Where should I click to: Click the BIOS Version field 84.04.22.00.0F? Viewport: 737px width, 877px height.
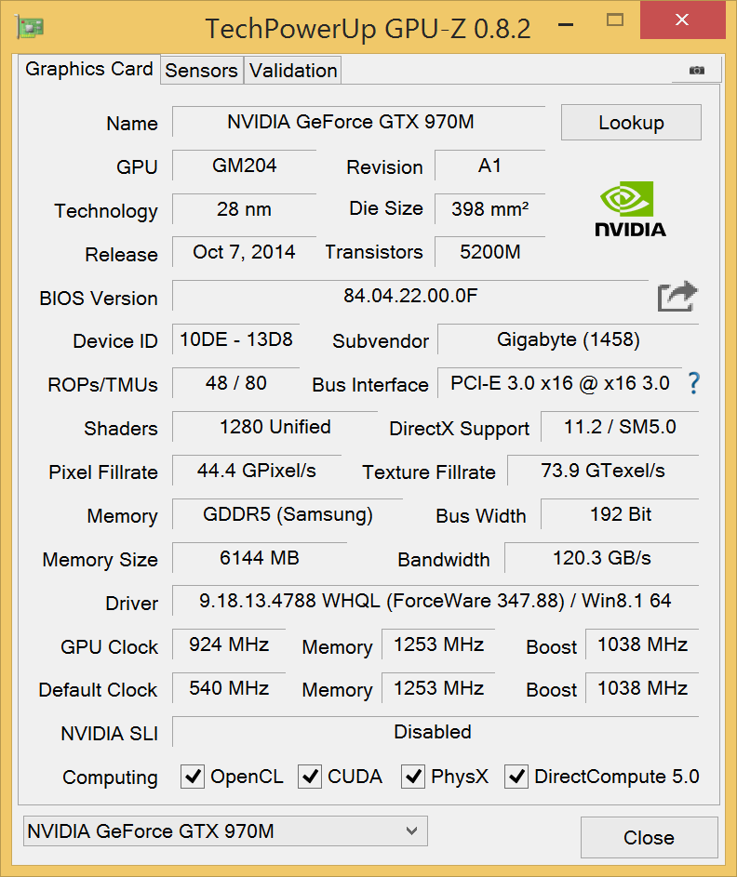(x=410, y=296)
